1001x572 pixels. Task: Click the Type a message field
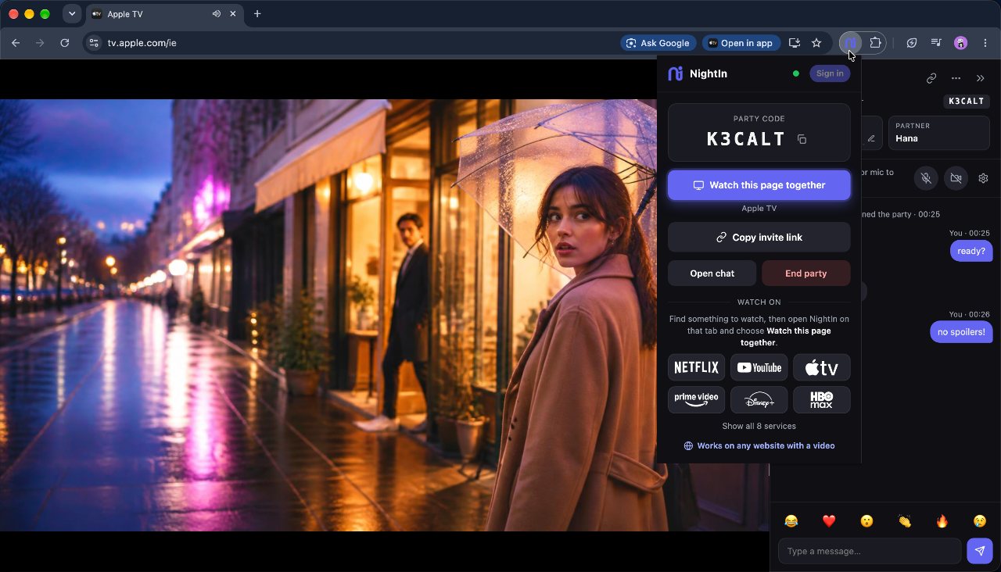[870, 551]
